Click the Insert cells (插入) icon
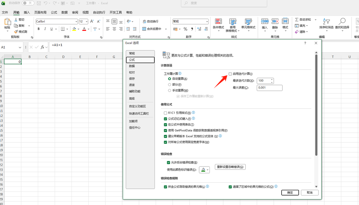Viewport: 359px width, 205px height. (265, 21)
